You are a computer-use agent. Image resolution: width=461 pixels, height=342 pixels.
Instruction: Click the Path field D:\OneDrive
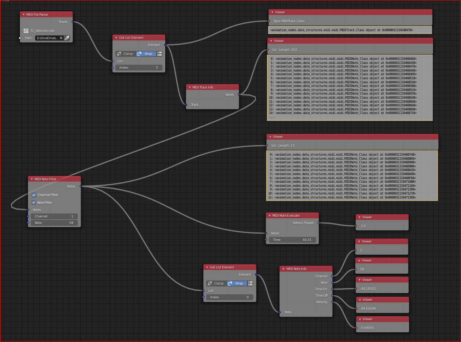[x=47, y=38]
